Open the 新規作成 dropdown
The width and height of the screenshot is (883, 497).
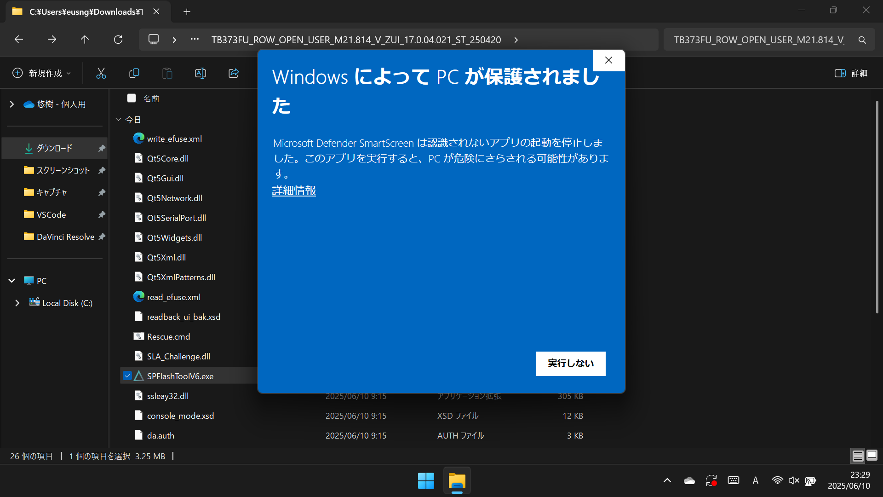42,73
